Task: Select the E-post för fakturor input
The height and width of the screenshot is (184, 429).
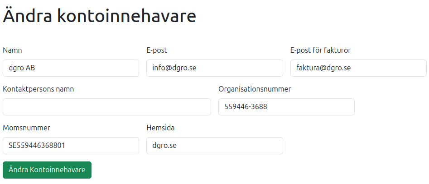Action: [358, 68]
